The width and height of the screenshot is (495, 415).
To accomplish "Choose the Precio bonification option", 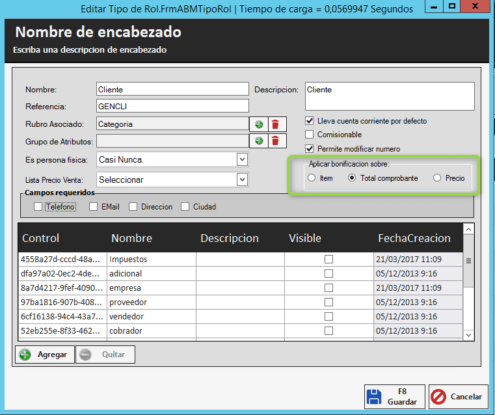I will 437,178.
